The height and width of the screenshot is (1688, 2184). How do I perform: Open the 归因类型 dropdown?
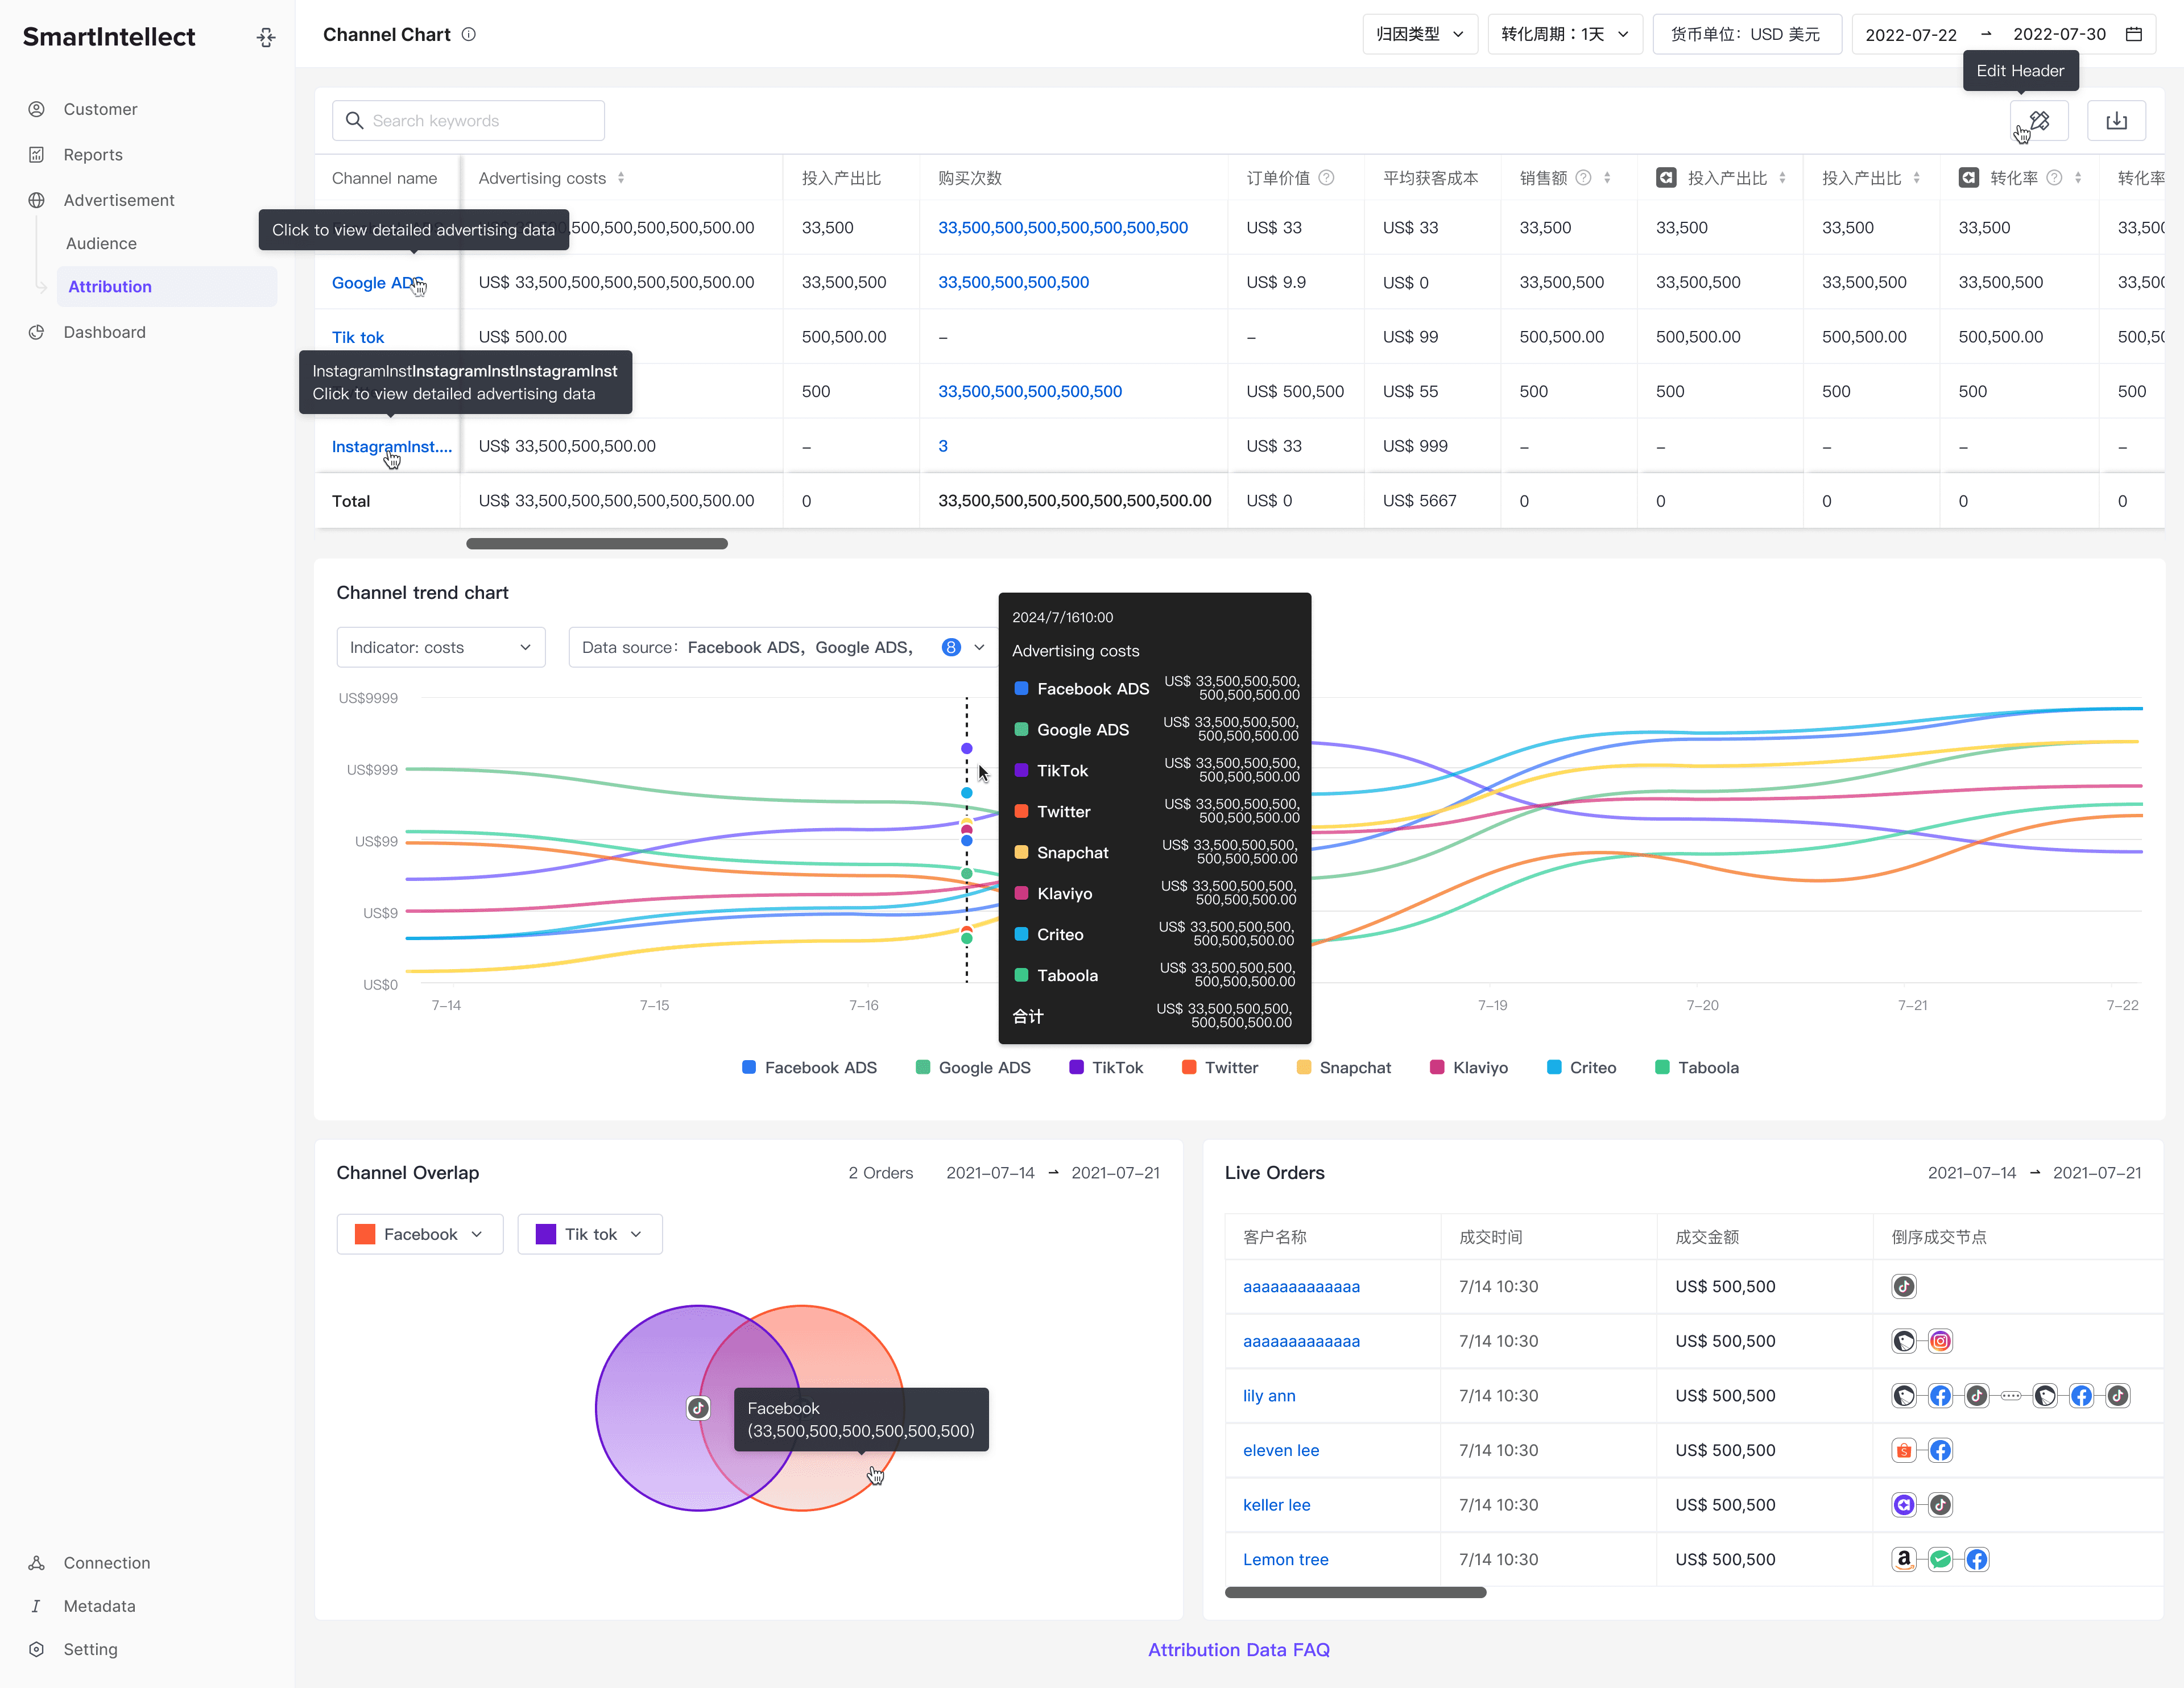(1419, 34)
